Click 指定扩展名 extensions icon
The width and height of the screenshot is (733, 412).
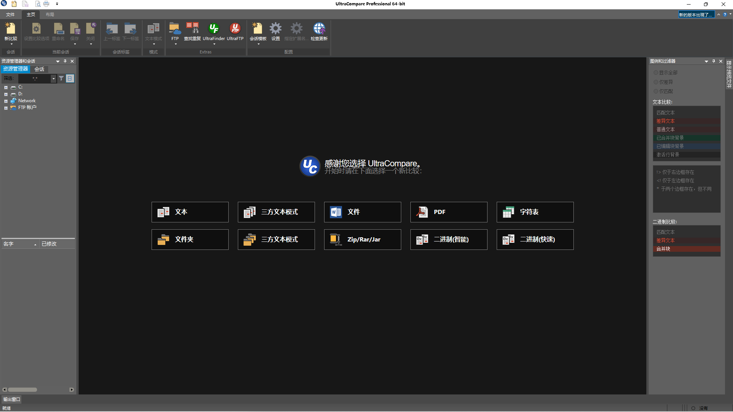[x=296, y=29]
